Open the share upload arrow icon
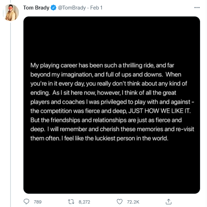Image resolution: width=207 pixels, height=207 pixels. pos(168,202)
